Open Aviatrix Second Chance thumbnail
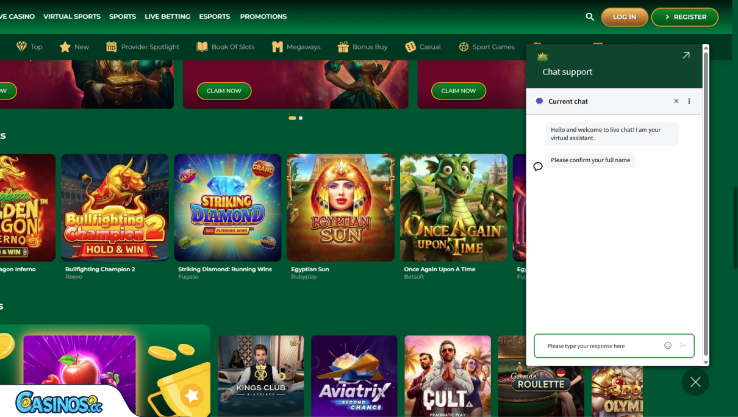Viewport: 738px width, 417px height. pos(354,376)
